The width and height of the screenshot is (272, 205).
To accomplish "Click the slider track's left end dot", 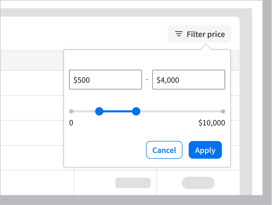I will (x=71, y=111).
